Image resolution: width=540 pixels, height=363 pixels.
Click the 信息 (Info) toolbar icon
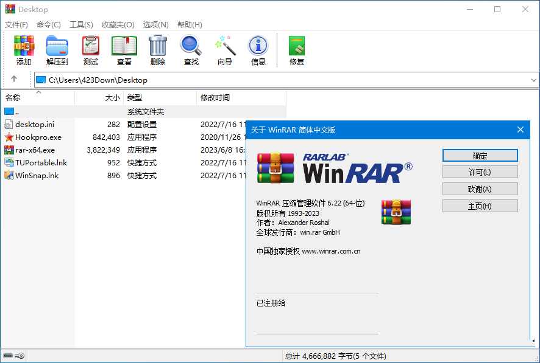(258, 50)
